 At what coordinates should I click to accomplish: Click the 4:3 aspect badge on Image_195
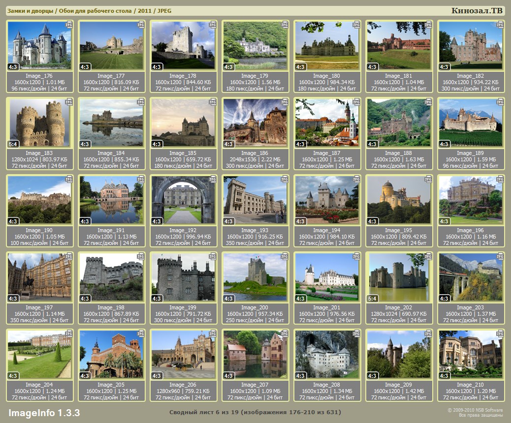[x=372, y=221]
